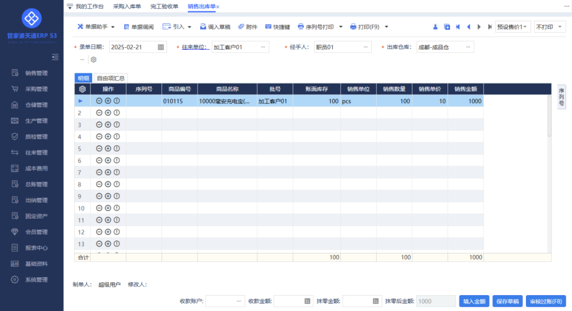
Task: Go to the first record arrow
Action: [x=458, y=26]
